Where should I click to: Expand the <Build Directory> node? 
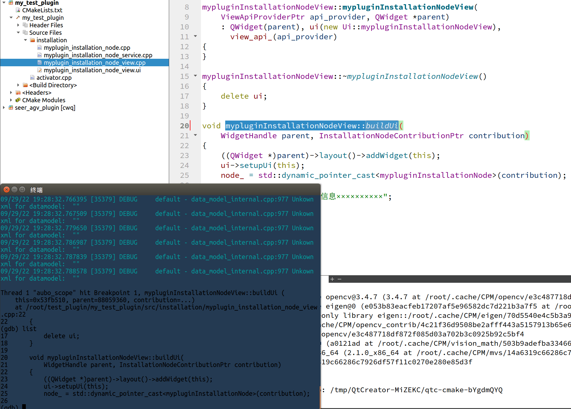[x=18, y=85]
